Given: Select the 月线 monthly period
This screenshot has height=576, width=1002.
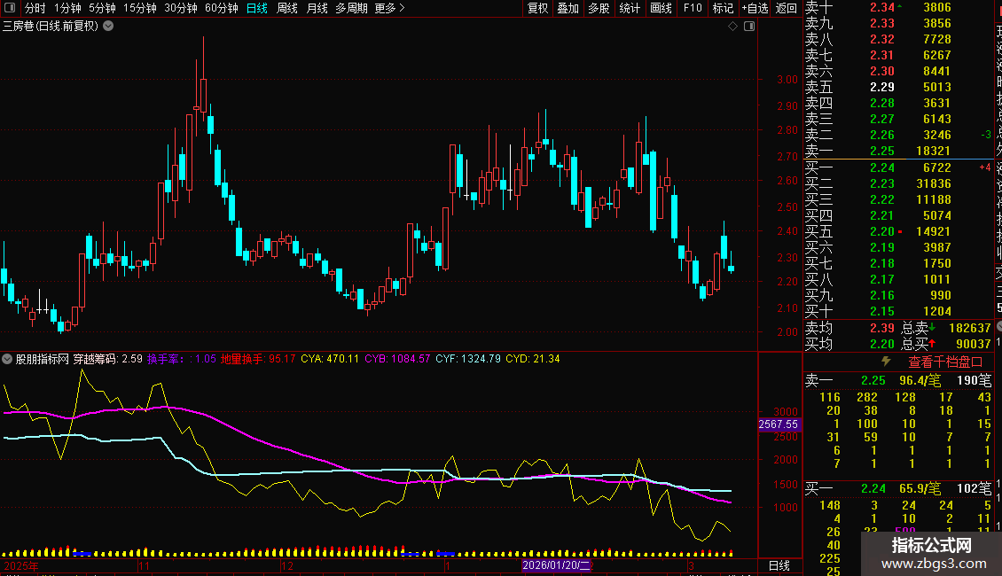Looking at the screenshot, I should click(x=317, y=8).
